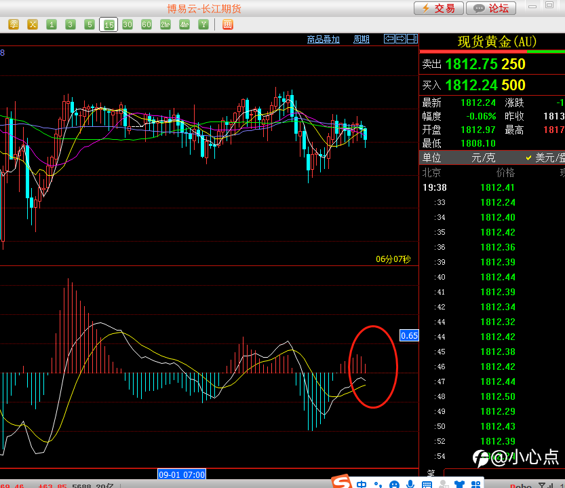This screenshot has height=488, width=565.
Task: Select the 15-minute period button
Action: pyautogui.click(x=109, y=24)
